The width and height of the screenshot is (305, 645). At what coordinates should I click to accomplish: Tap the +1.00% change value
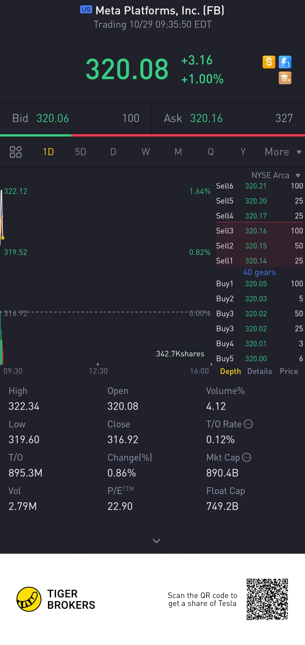[x=202, y=79]
